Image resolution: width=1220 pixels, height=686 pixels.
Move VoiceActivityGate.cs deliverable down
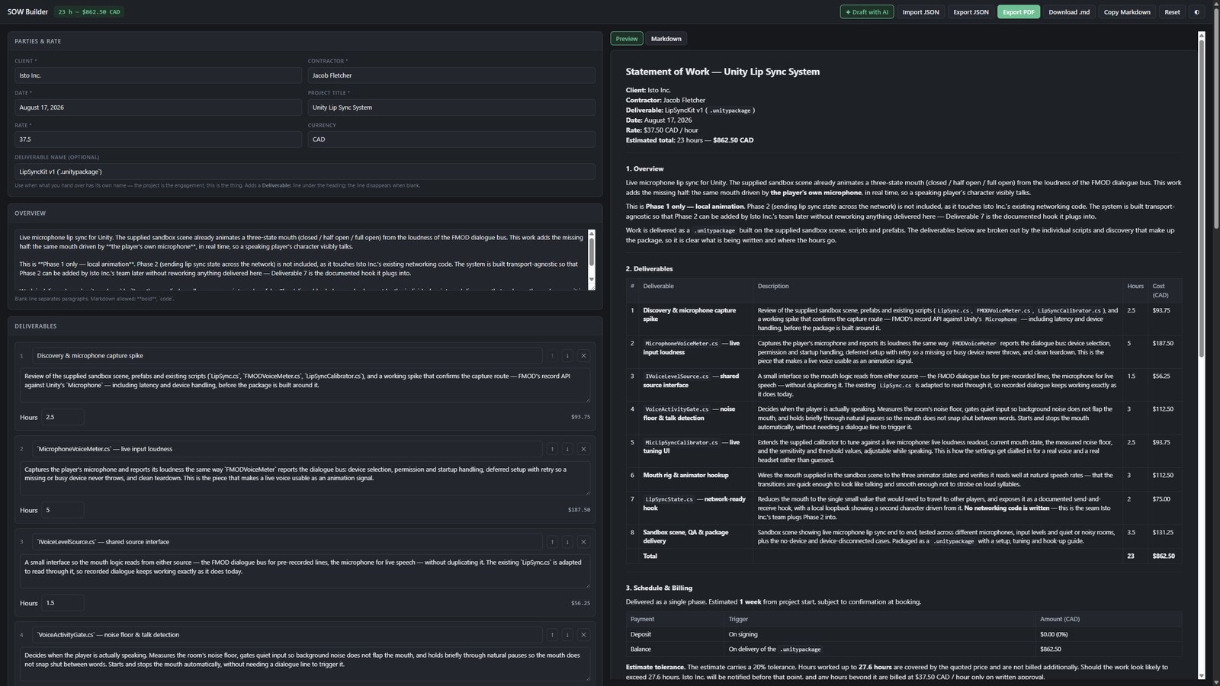[567, 635]
